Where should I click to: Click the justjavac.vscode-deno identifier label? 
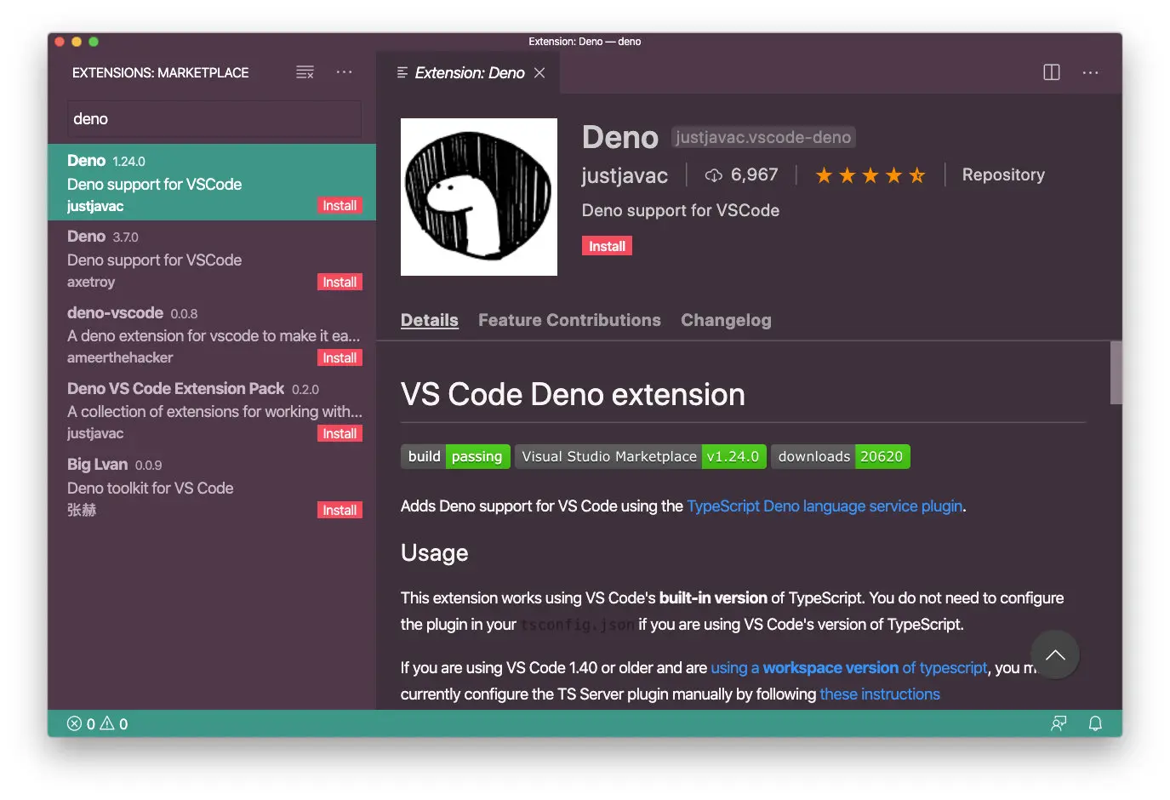763,137
